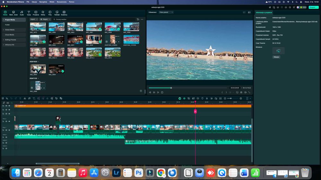Click the Edycja button under Miniatura
Screen dimensions: 321x180
(276, 57)
